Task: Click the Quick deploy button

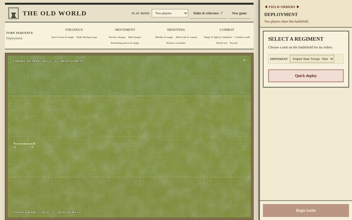Action: pos(306,76)
